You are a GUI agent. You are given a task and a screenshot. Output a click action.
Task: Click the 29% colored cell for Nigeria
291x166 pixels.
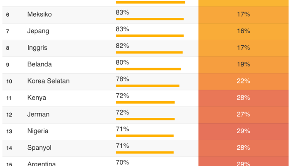click(244, 131)
